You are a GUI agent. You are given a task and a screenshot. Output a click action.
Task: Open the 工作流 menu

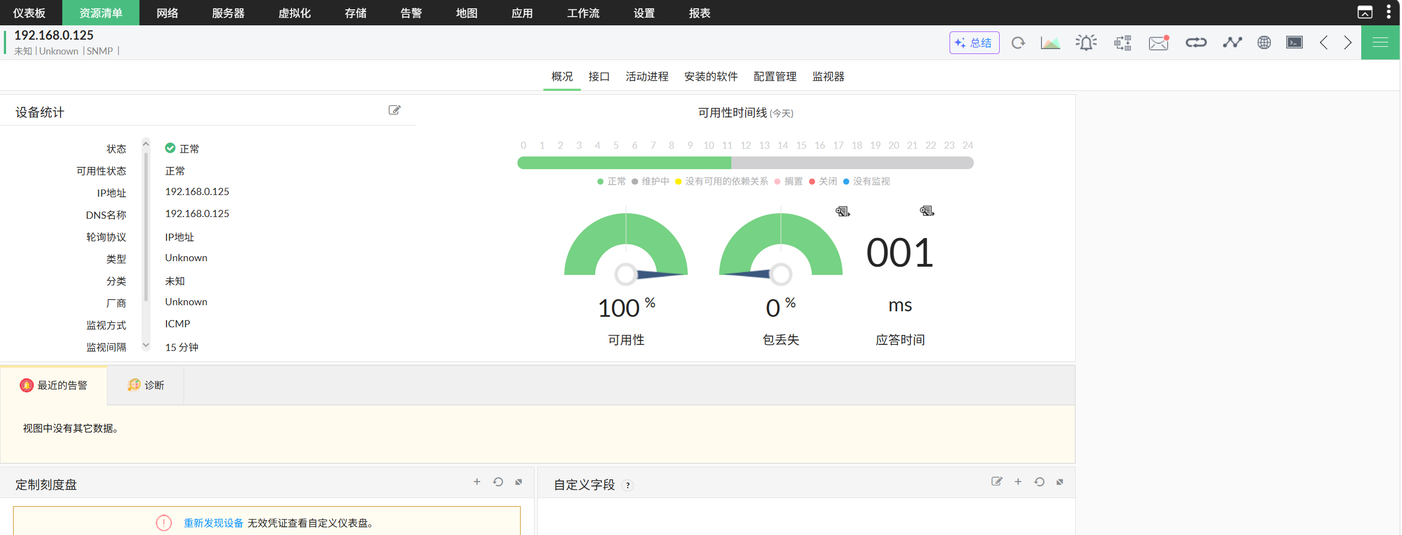coord(583,13)
